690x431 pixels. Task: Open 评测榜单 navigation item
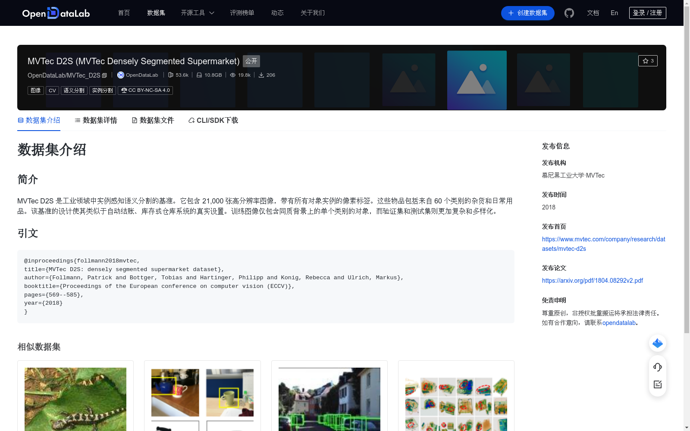coord(242,13)
